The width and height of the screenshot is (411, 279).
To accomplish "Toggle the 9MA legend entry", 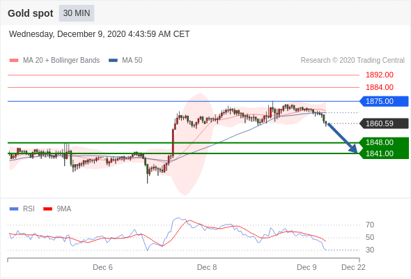I will coord(57,209).
